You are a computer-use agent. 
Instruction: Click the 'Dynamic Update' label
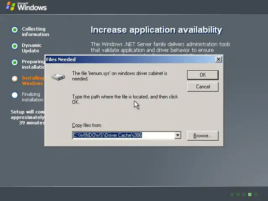coord(32,48)
